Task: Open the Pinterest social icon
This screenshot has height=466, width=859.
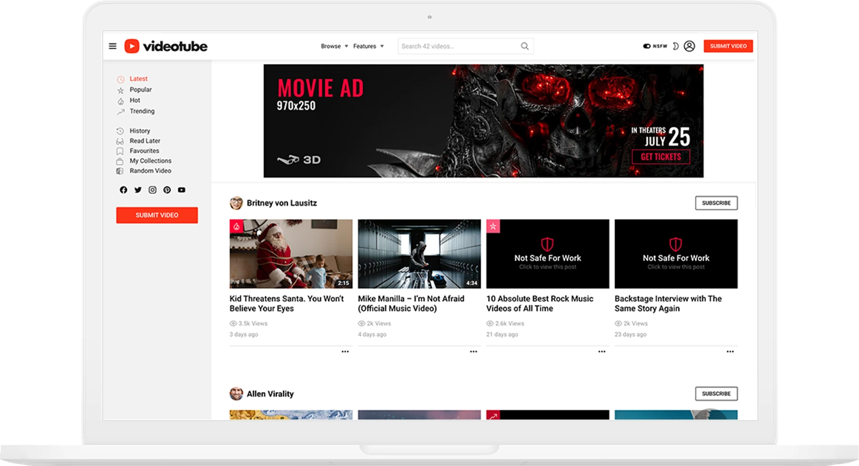Action: click(167, 190)
